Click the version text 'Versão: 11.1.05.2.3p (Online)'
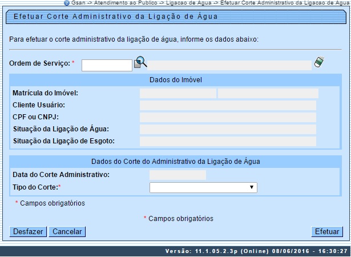The image size is (351, 257). coord(217,251)
